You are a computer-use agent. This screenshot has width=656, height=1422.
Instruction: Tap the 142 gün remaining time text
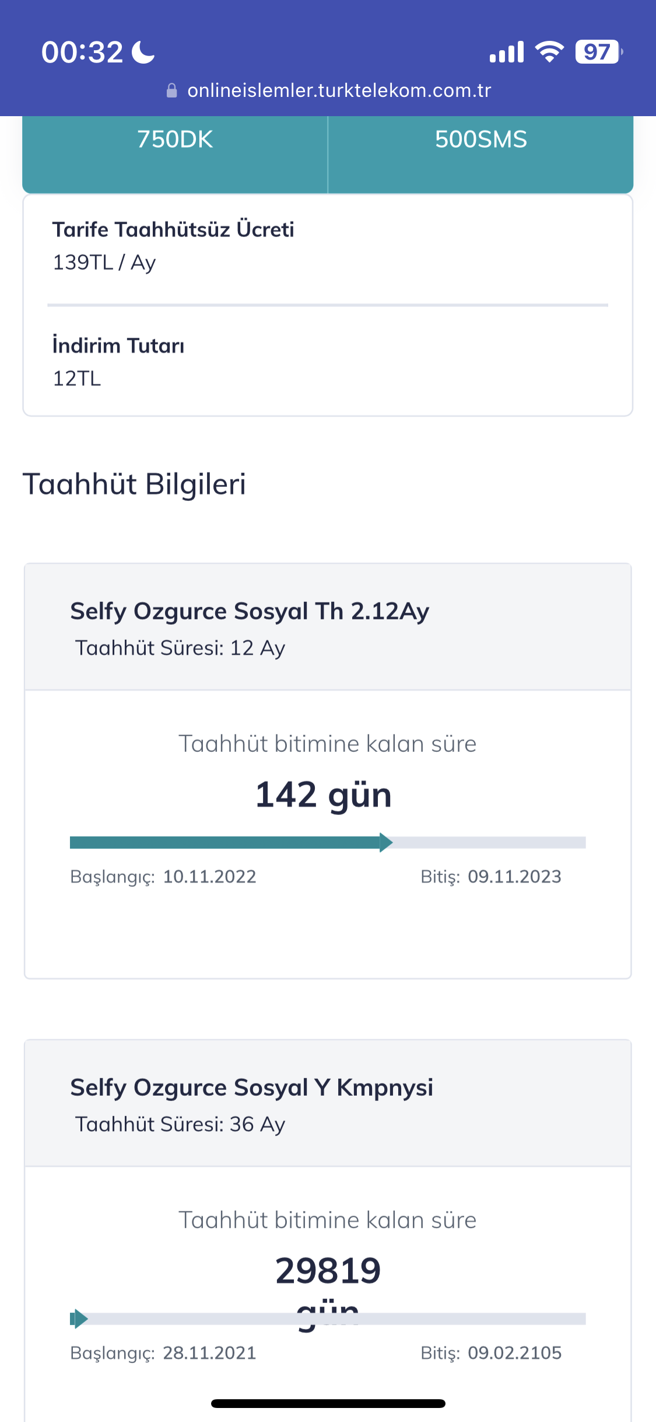324,795
